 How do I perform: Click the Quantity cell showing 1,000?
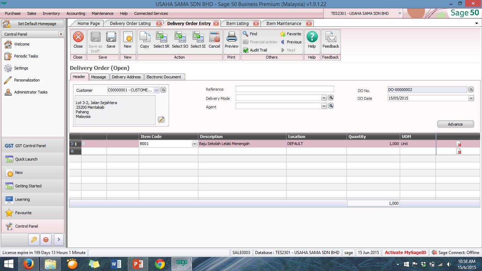point(373,144)
